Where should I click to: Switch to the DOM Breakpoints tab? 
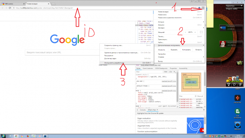coord(161,68)
